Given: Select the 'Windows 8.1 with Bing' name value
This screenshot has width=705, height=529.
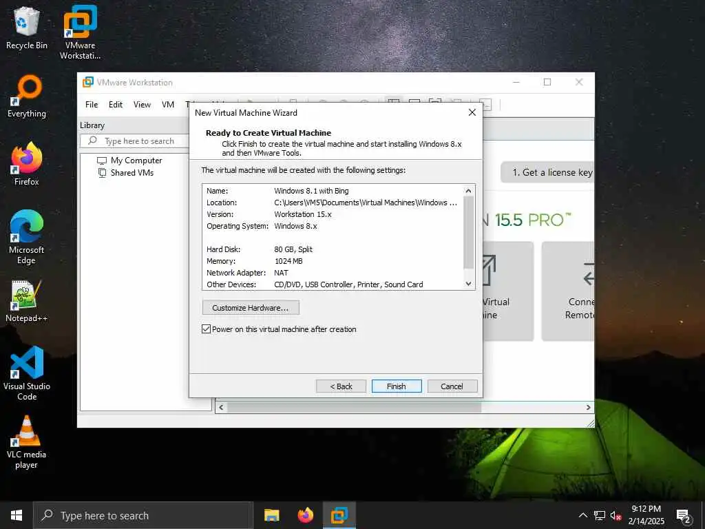Looking at the screenshot, I should pos(311,191).
